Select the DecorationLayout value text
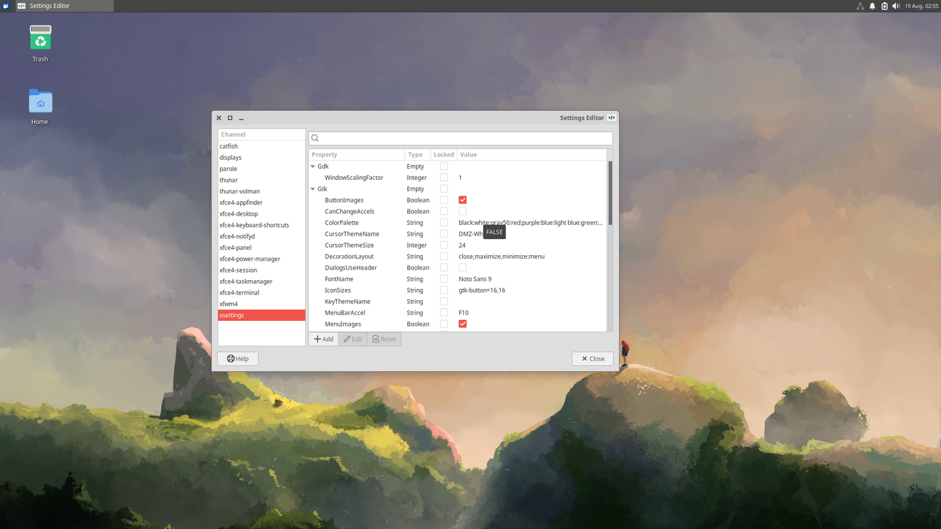This screenshot has height=529, width=941. pyautogui.click(x=501, y=256)
